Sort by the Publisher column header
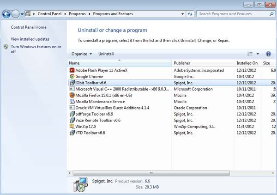Screen dimensions: 277x195 coord(182,63)
